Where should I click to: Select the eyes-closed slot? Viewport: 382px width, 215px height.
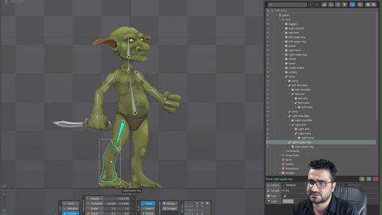click(296, 28)
